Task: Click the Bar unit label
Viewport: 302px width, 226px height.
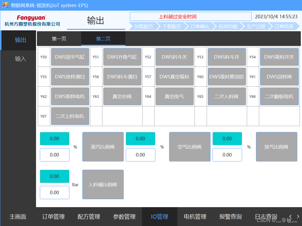Action: [x=75, y=185]
